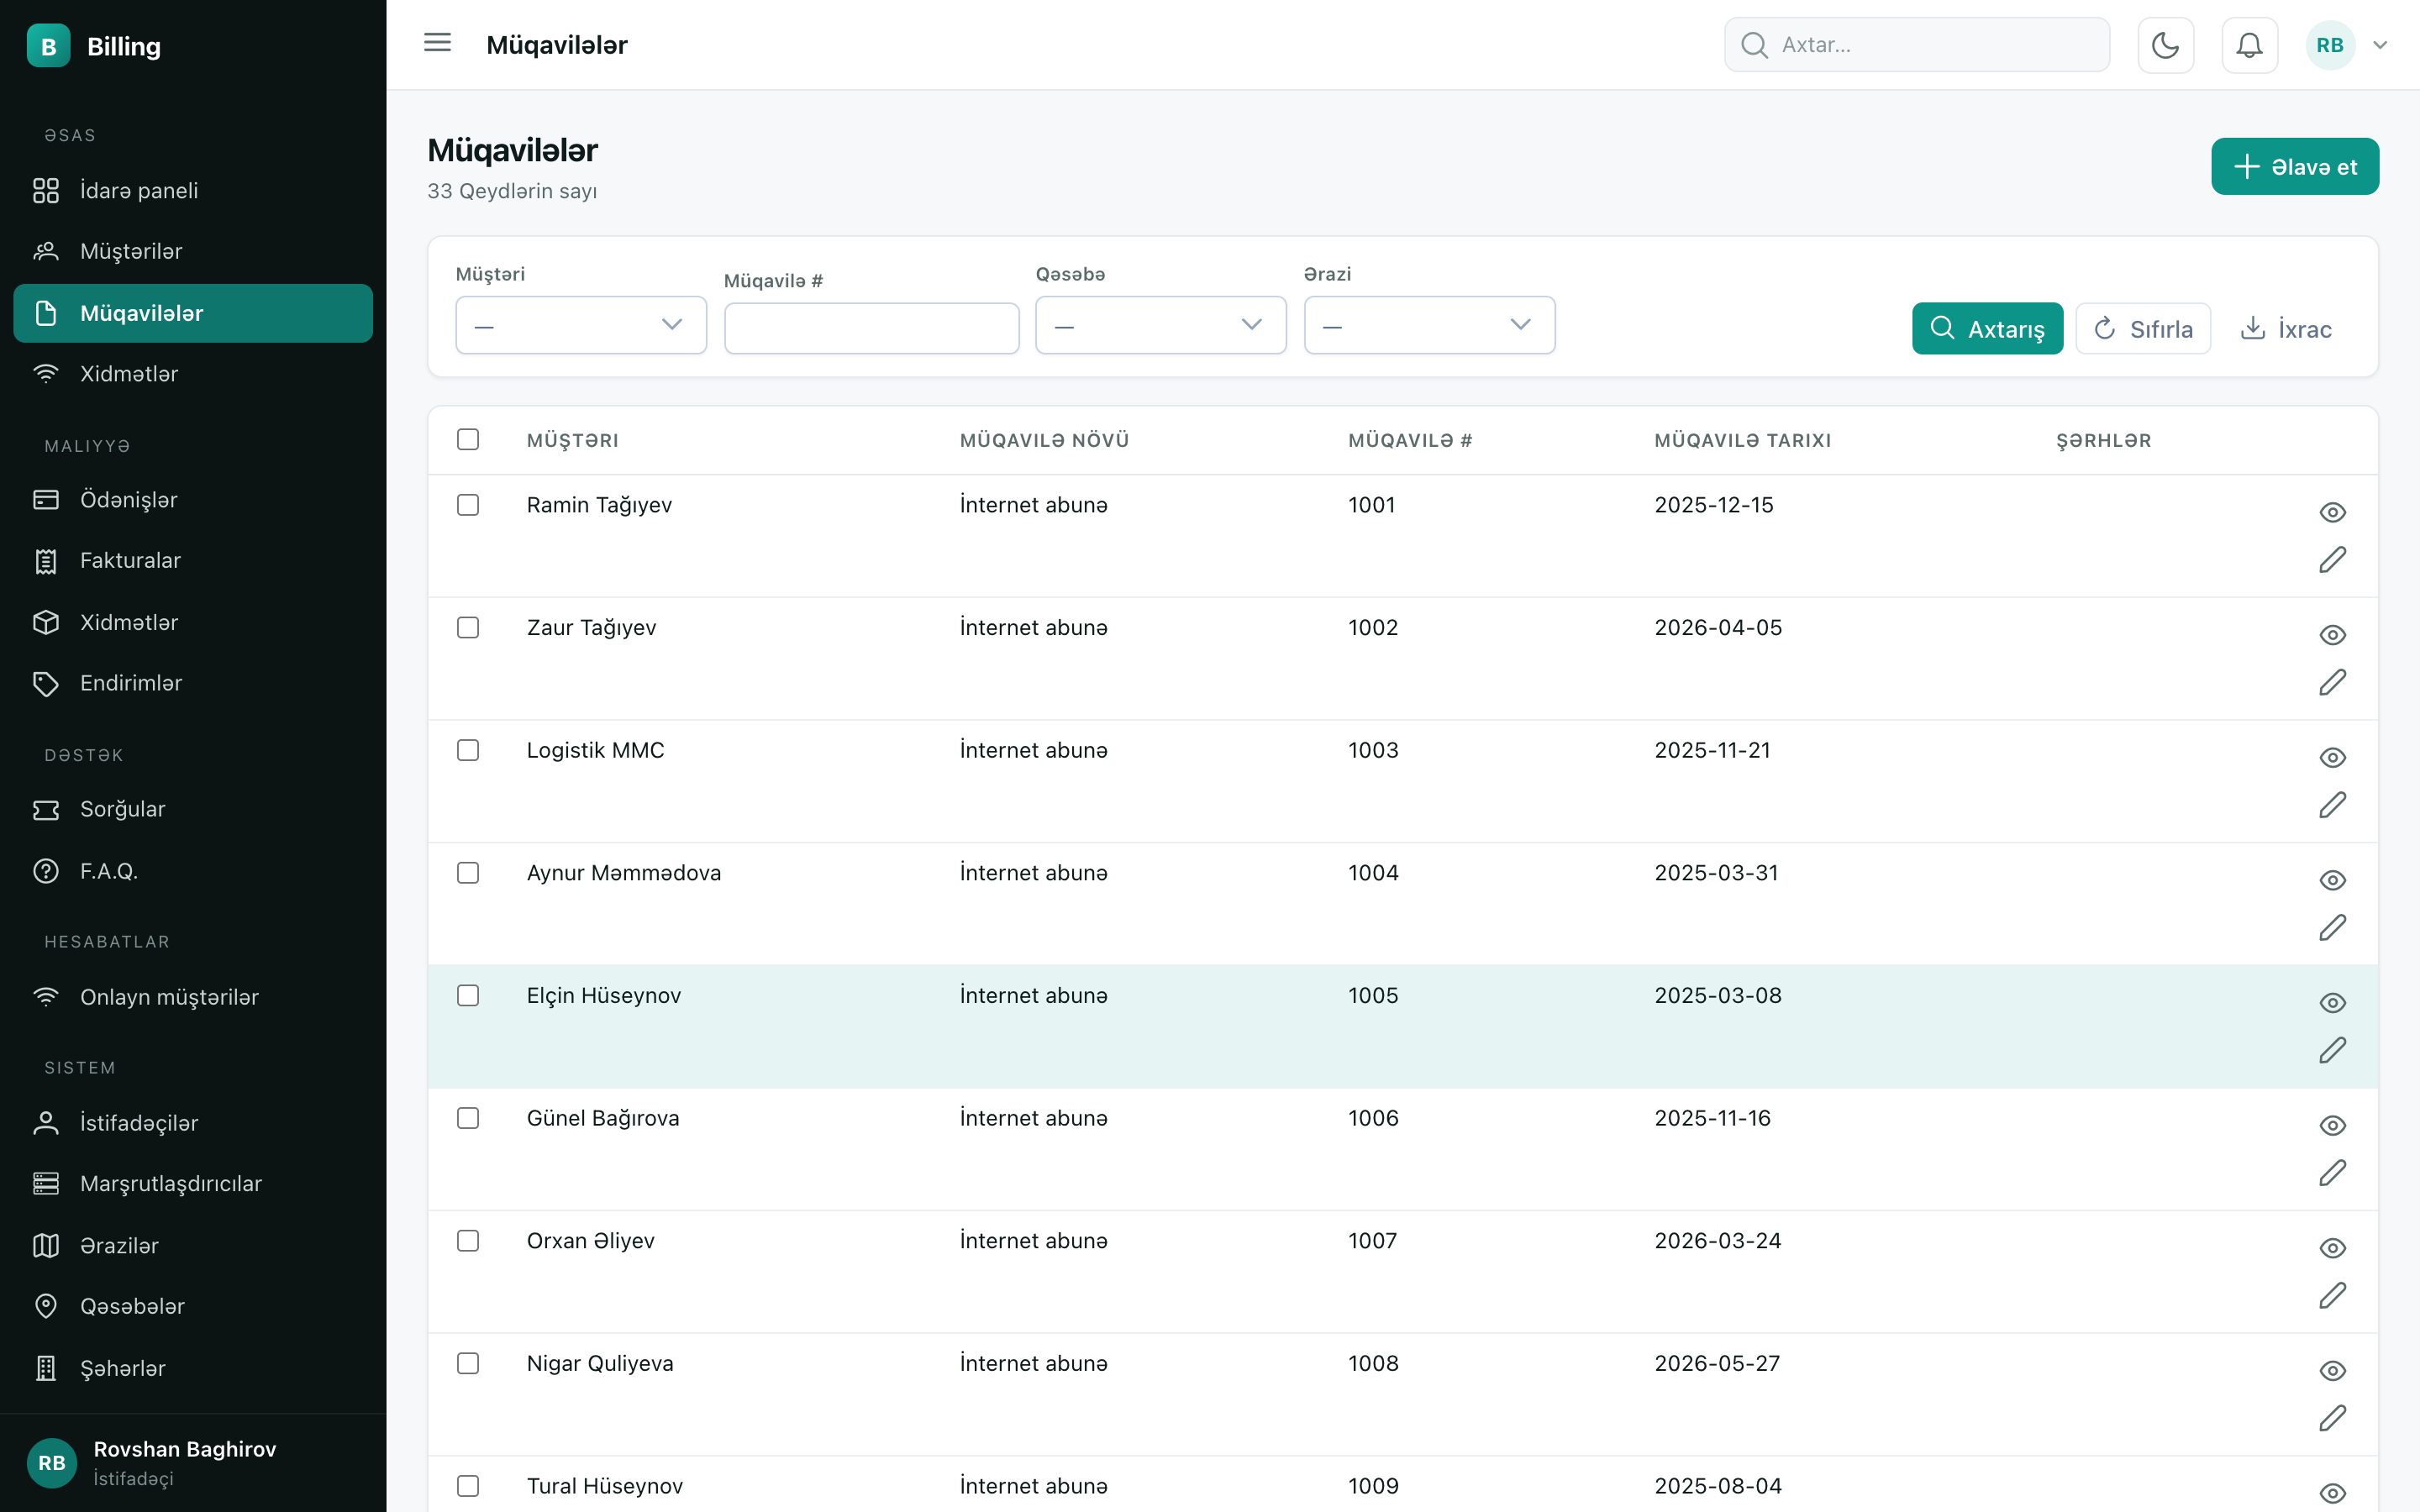Image resolution: width=2420 pixels, height=1512 pixels.
Task: Expand the Qəsəbə filter dropdown
Action: (x=1160, y=325)
